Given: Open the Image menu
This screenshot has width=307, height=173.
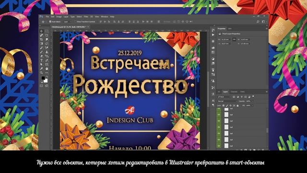Looking at the screenshot, I should click(x=59, y=17).
